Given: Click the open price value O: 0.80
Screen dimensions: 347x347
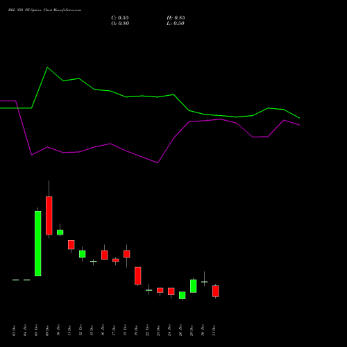Looking at the screenshot, I should click(120, 24).
